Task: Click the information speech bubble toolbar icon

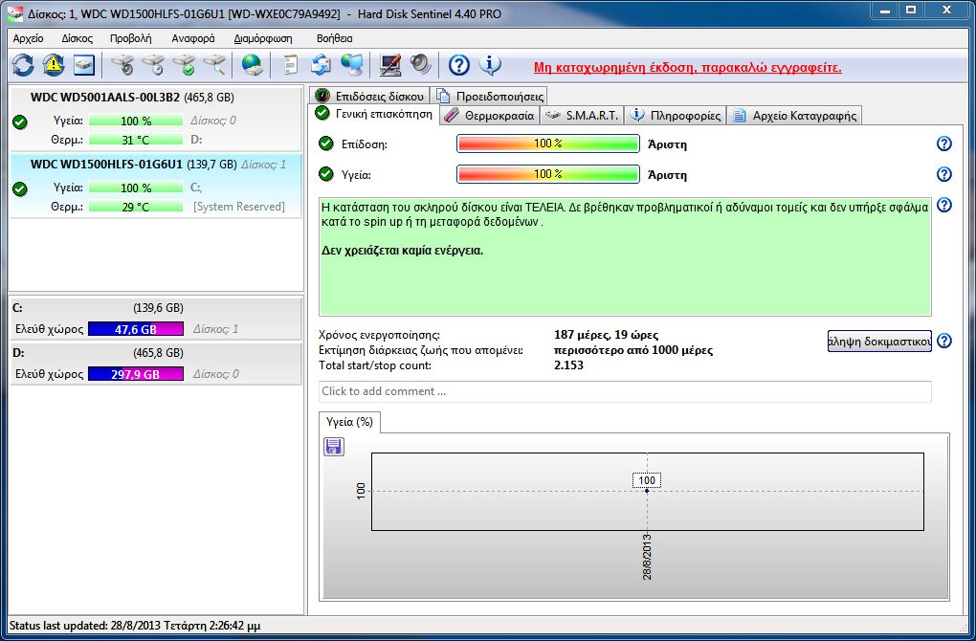Action: (490, 65)
